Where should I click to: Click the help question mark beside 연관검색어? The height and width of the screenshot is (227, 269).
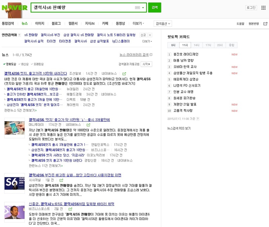19,35
